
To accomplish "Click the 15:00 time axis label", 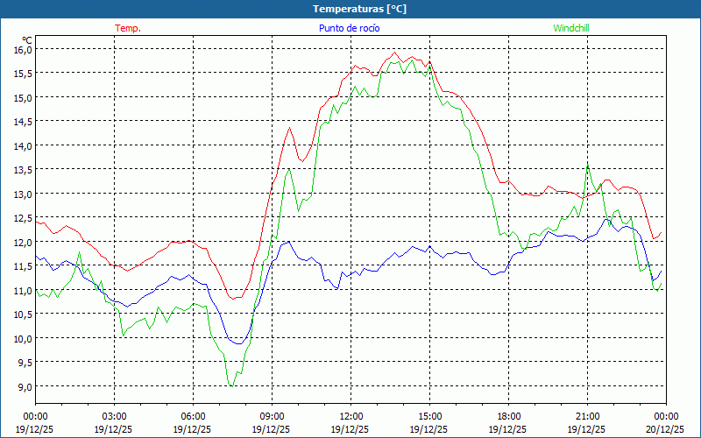I will coord(429,416).
